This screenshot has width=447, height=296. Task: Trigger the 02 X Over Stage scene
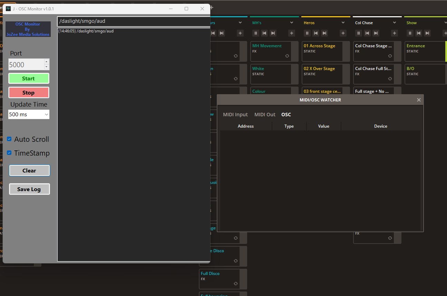click(326, 74)
